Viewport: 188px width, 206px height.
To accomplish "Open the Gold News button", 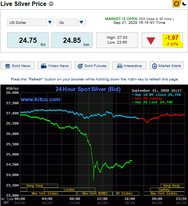I will 17,66.
